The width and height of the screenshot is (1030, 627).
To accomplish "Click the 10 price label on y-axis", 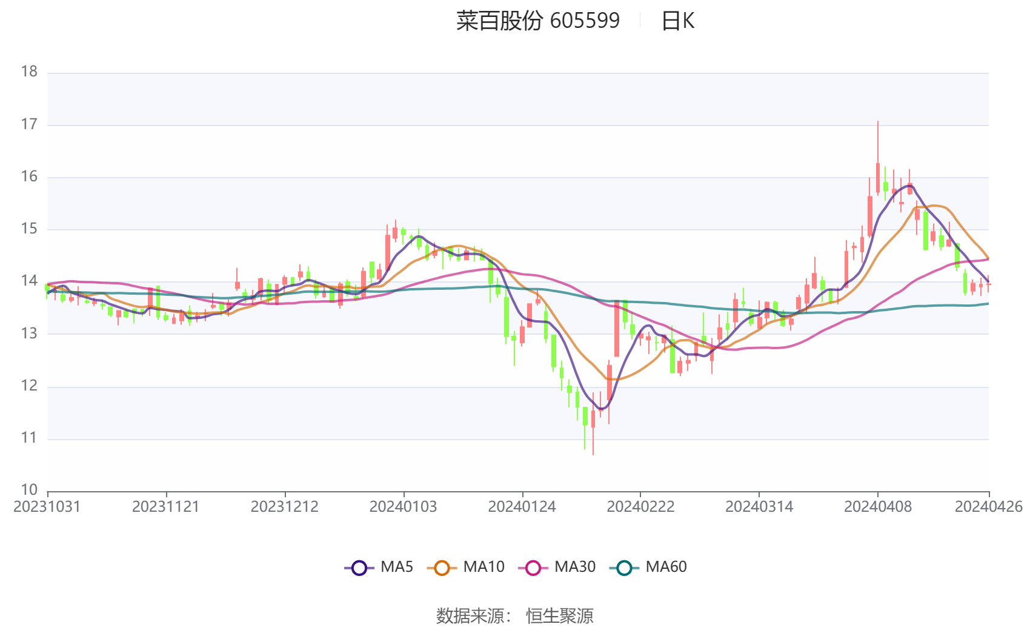I will tap(29, 490).
